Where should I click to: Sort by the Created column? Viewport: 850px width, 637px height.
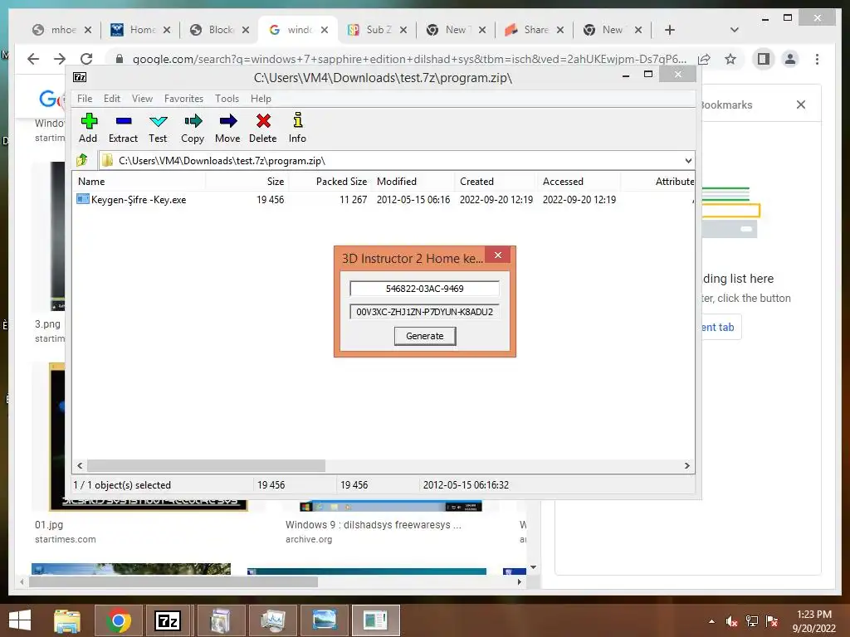tap(496, 182)
